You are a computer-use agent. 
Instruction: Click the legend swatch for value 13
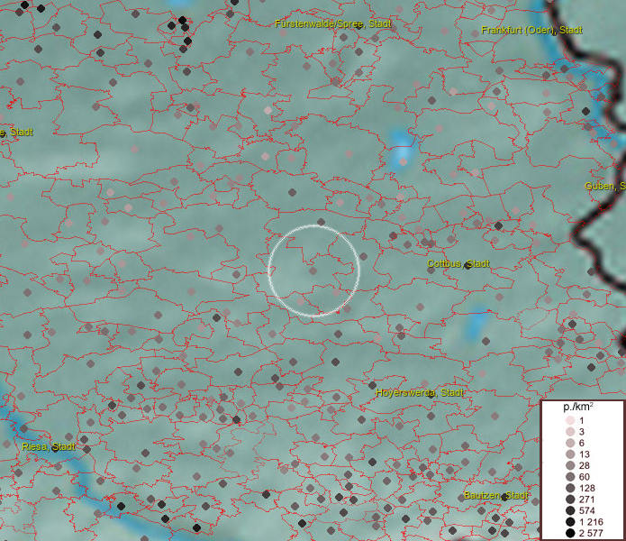[570, 454]
